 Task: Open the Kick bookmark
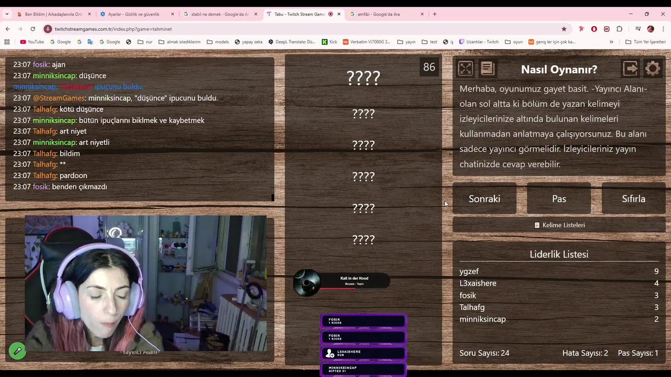[x=329, y=42]
